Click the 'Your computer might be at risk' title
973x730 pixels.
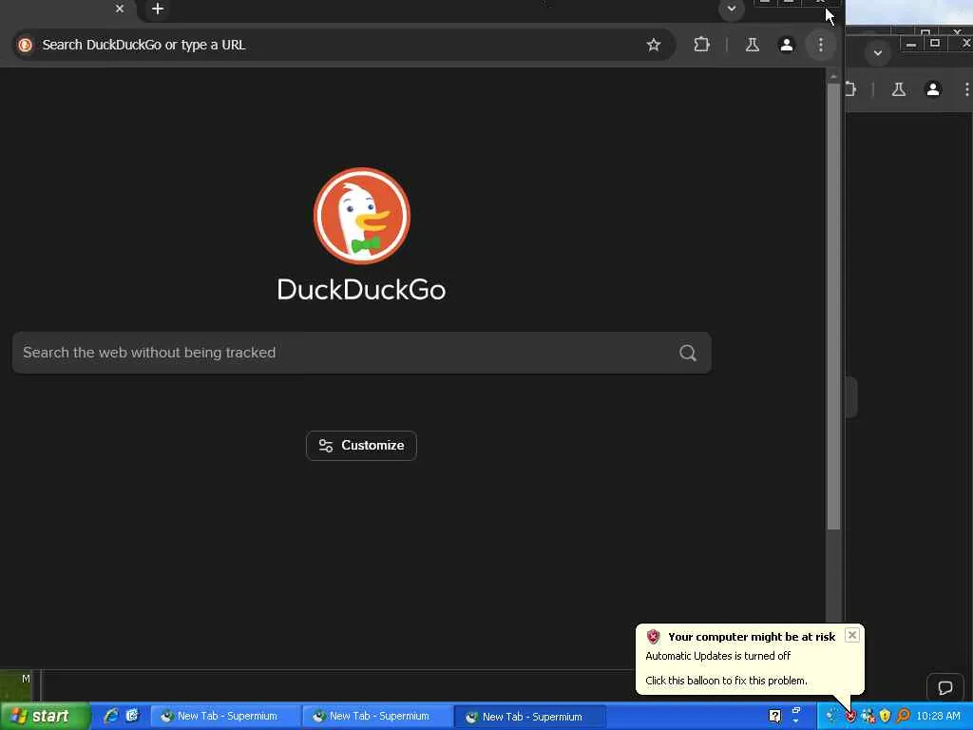point(752,637)
